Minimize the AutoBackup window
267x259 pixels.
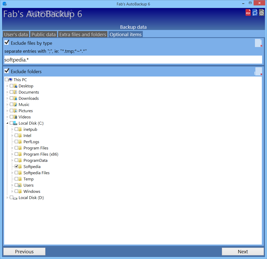(243, 3)
